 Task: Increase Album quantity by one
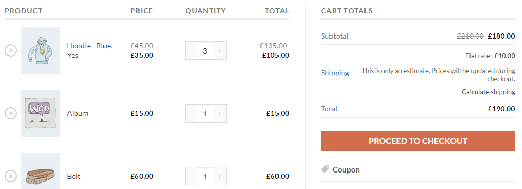(220, 113)
